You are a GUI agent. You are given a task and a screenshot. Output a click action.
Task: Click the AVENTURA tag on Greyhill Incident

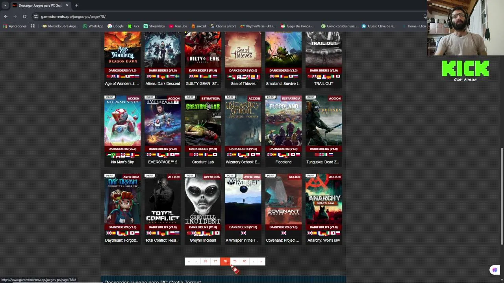tap(211, 177)
